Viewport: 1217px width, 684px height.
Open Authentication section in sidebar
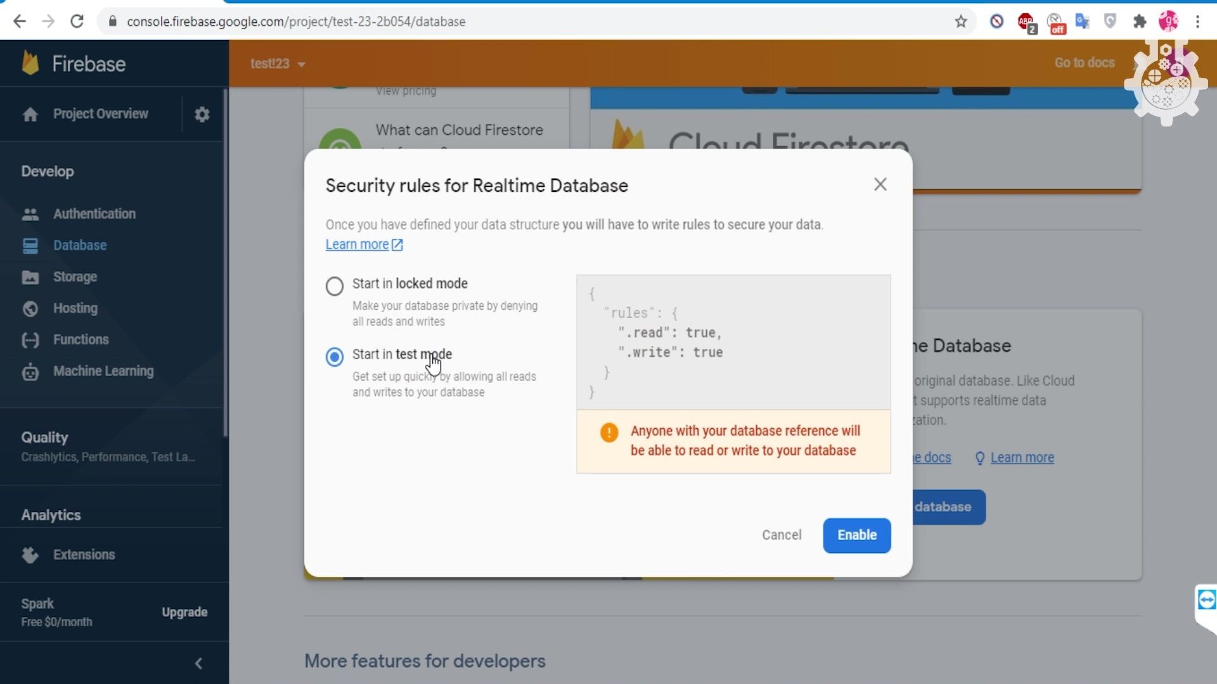(94, 213)
